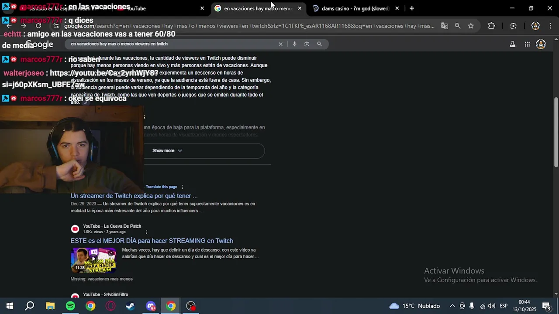
Task: Open the ESP keyboard language switcher
Action: tap(504, 306)
